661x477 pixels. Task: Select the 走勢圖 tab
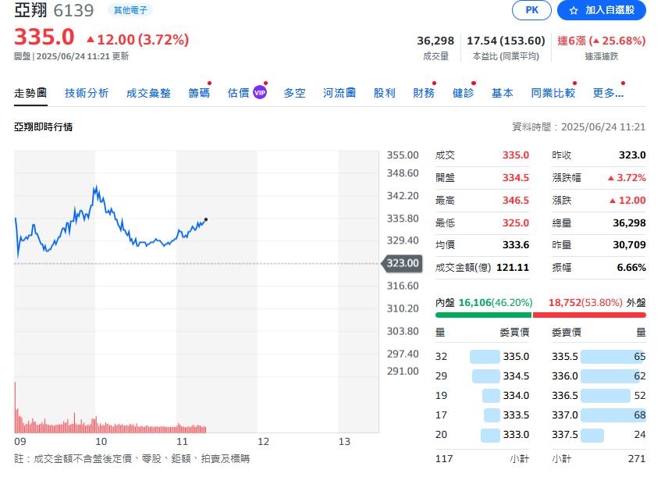click(30, 91)
